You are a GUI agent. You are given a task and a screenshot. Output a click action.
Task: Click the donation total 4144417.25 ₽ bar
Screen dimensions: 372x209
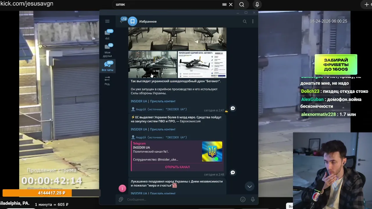[51, 193]
